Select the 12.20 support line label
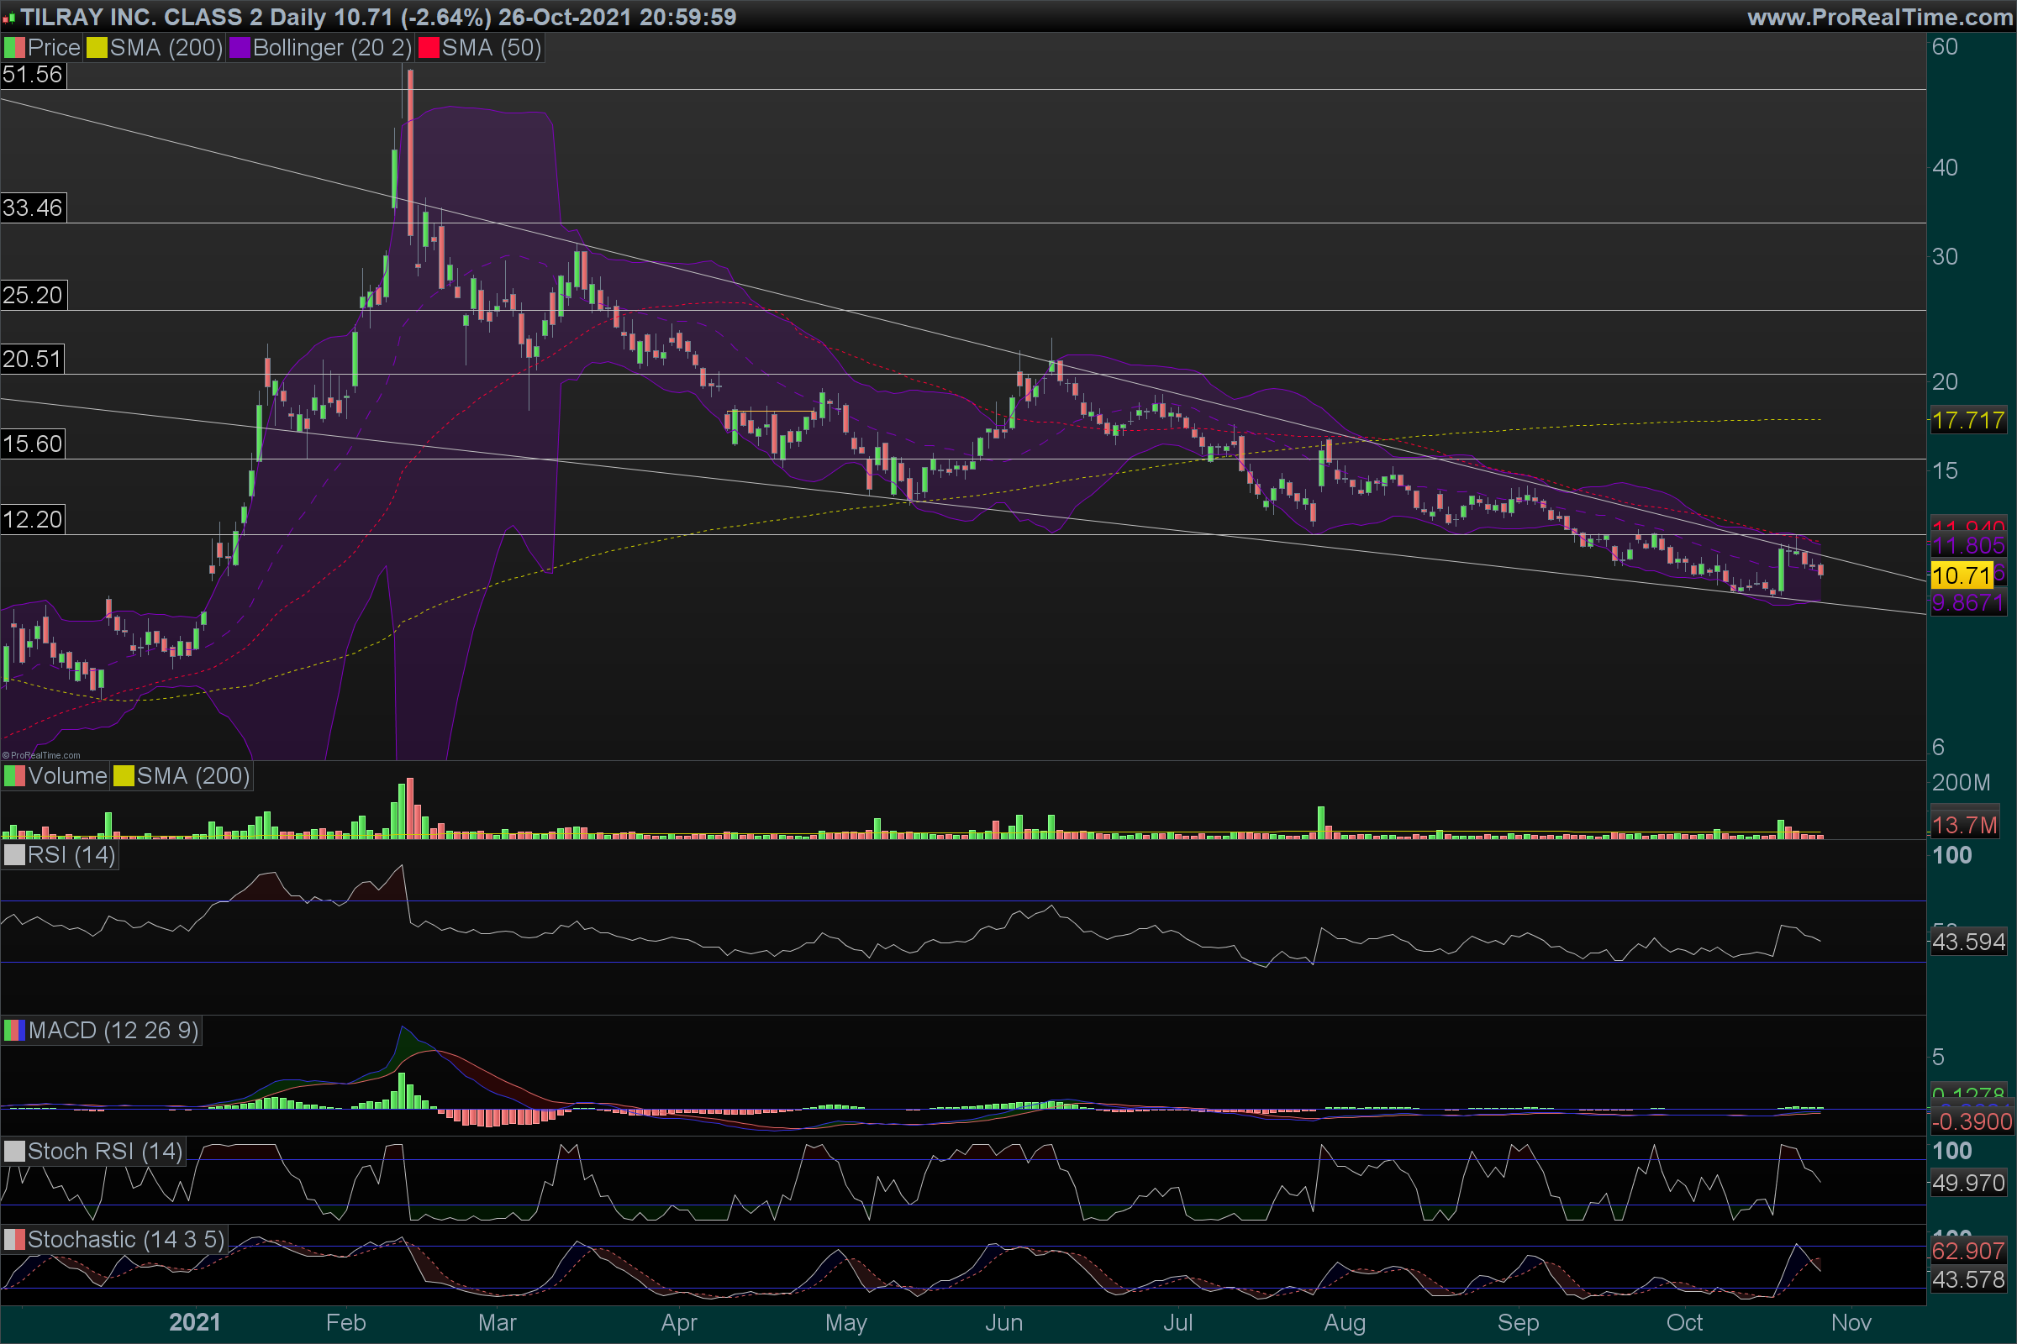This screenshot has height=1344, width=2017. [x=33, y=519]
